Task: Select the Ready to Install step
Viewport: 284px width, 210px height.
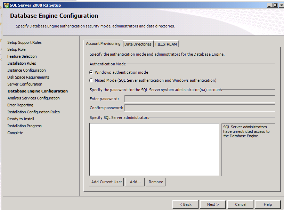Action: click(x=21, y=119)
